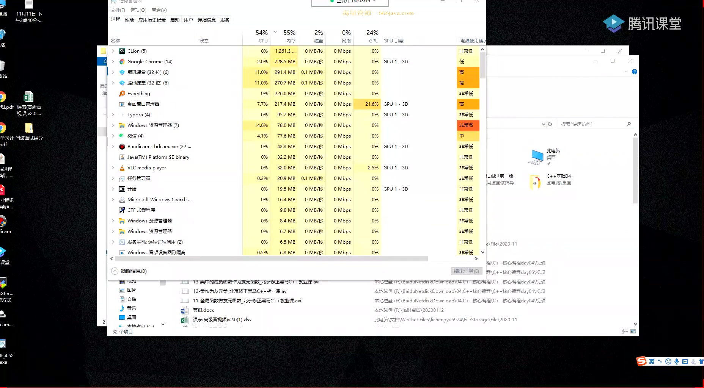Click the Java Platform SE binary icon
704x388 pixels.
pos(122,157)
